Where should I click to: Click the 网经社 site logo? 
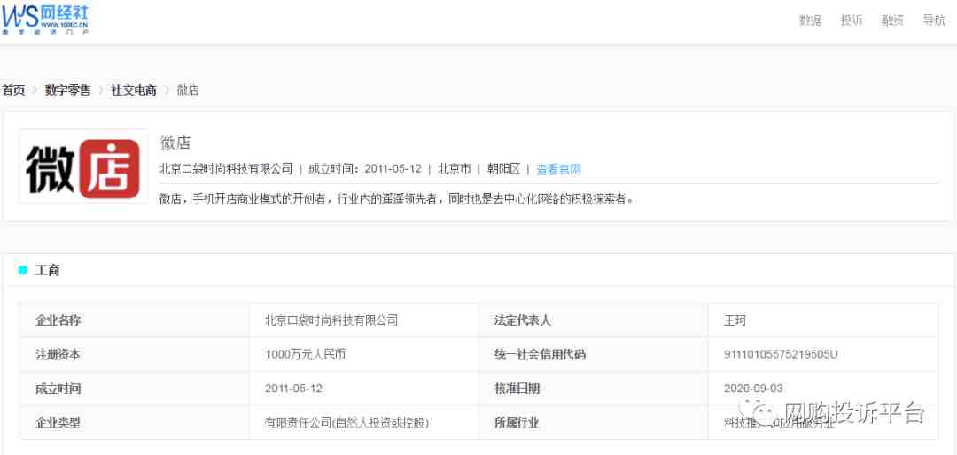point(44,19)
